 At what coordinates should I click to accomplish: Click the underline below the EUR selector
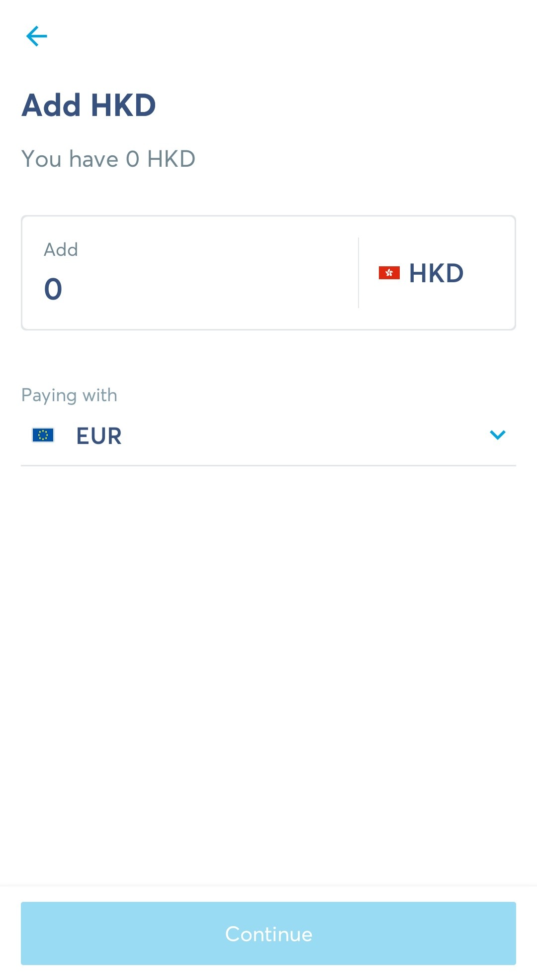coord(268,465)
